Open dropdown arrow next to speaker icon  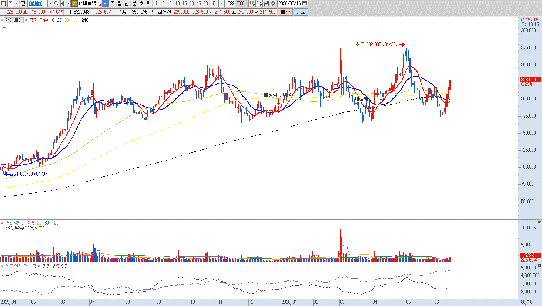[68, 3]
